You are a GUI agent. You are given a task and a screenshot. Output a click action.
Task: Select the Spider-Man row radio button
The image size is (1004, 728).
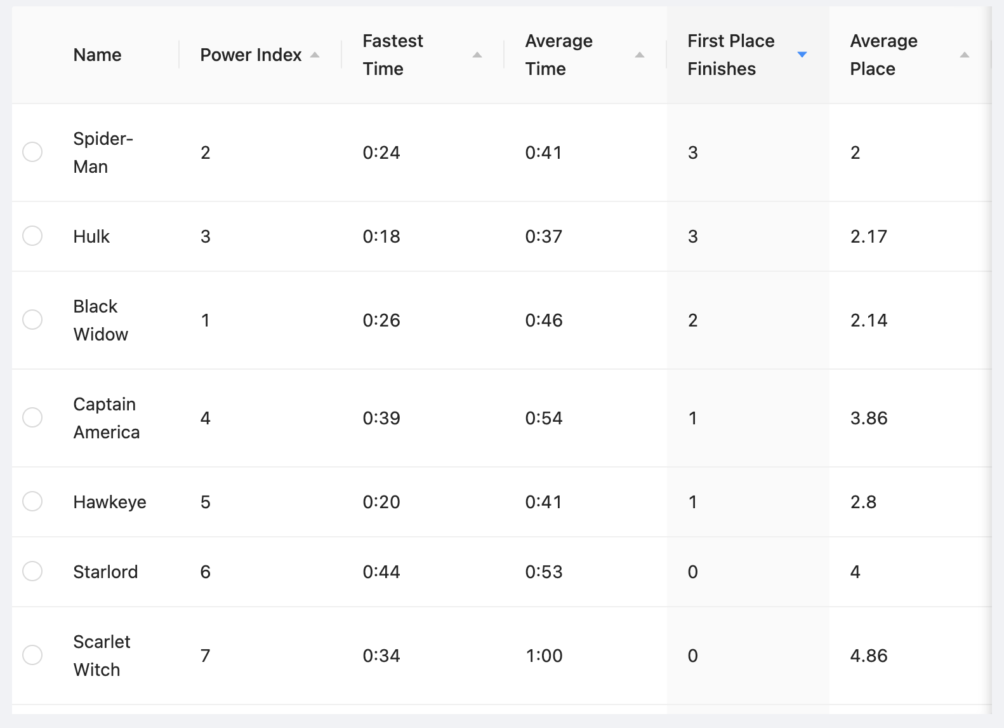pos(32,152)
